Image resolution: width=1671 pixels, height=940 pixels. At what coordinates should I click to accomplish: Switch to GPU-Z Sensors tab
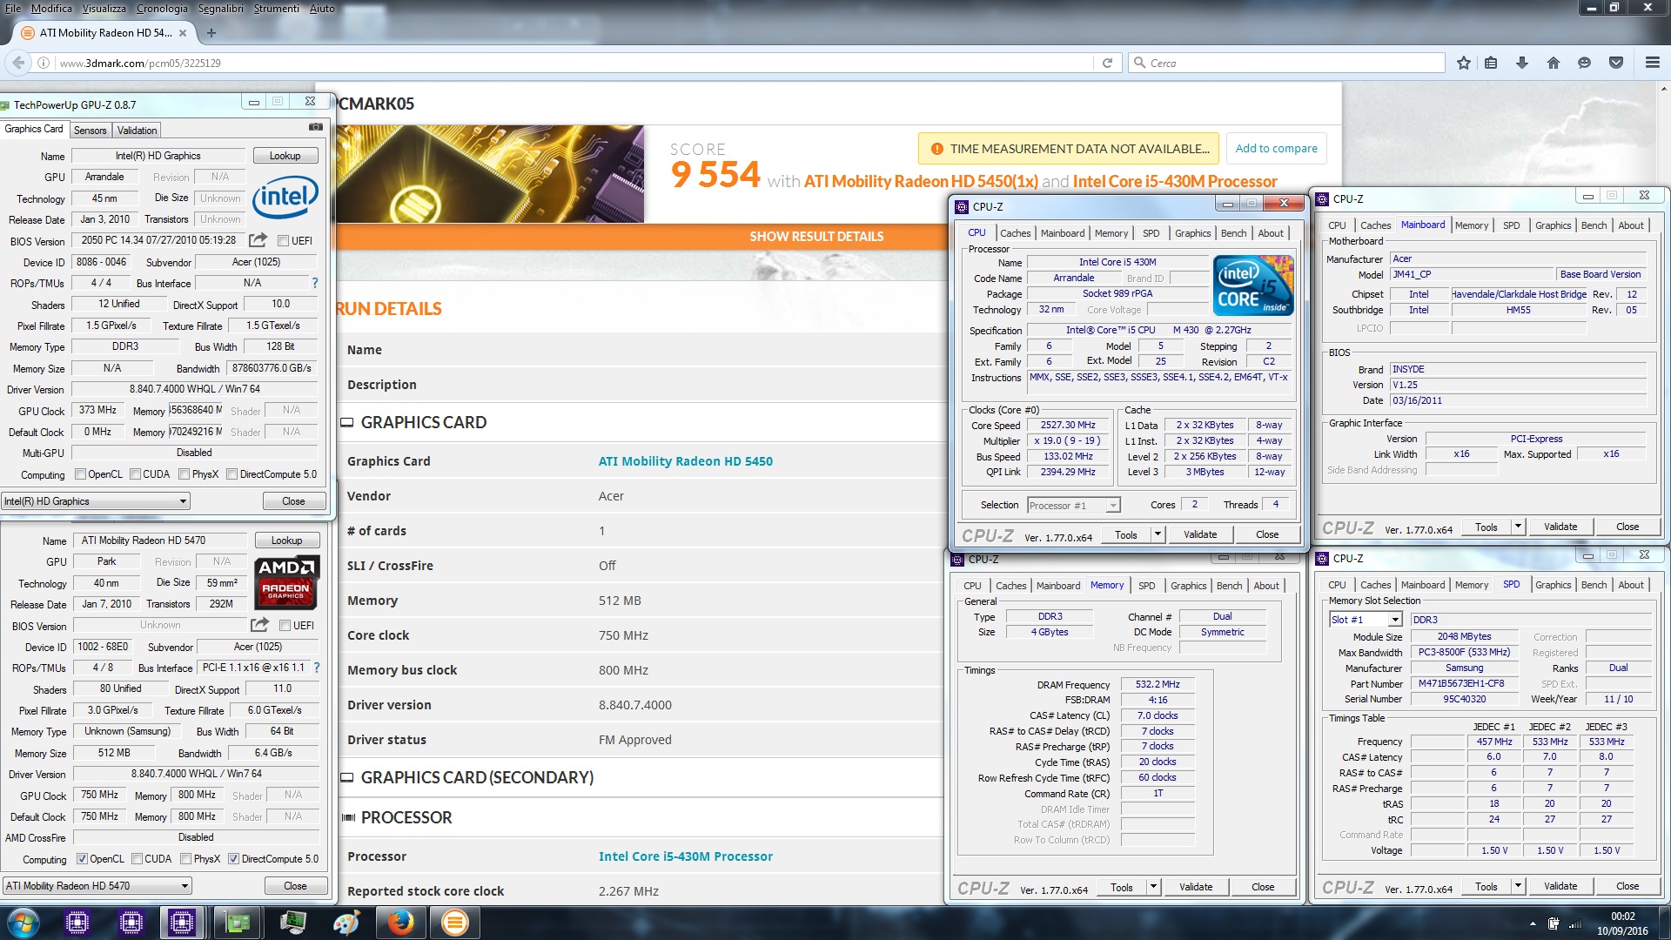point(90,131)
